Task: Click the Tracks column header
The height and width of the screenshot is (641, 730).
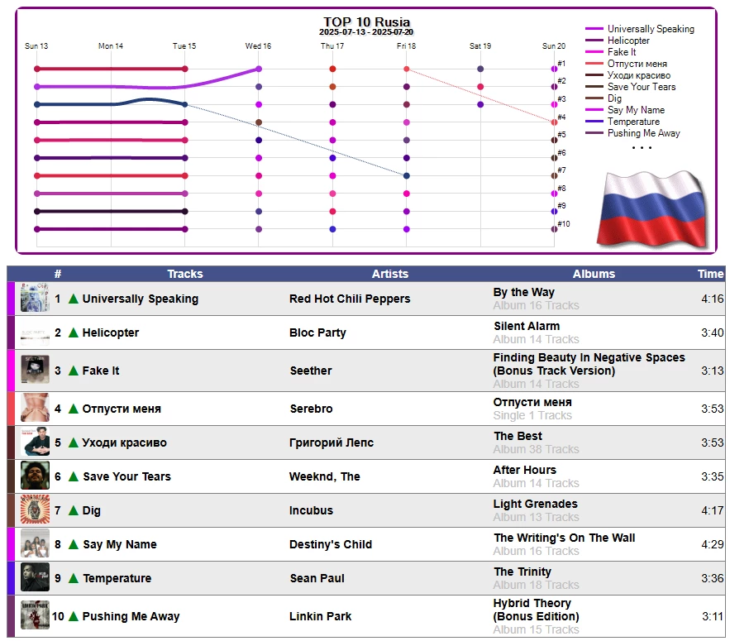Action: coord(185,274)
